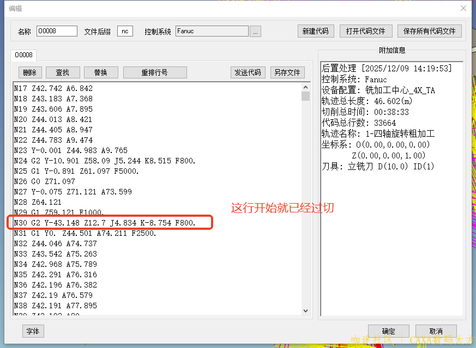This screenshot has width=476, height=348.
Task: Click inside the 名称 name field
Action: tap(57, 31)
